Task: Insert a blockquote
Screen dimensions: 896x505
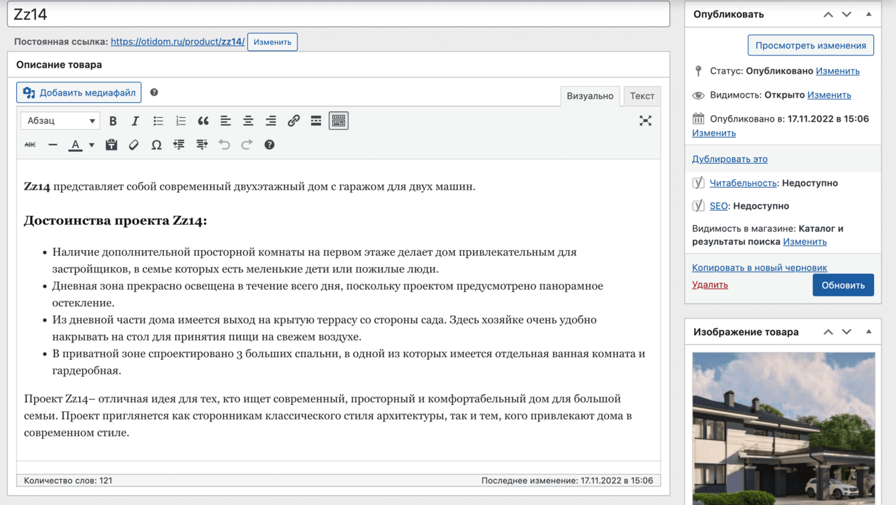Action: click(x=203, y=121)
